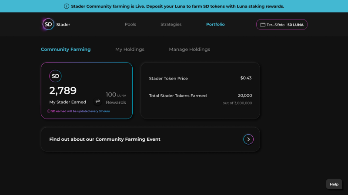Open the Pools navigation menu

(x=130, y=24)
